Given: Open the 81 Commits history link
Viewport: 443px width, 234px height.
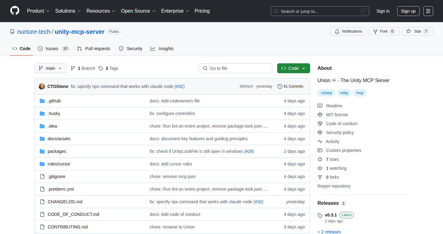Looking at the screenshot, I should [x=290, y=86].
